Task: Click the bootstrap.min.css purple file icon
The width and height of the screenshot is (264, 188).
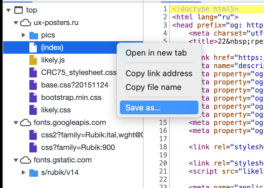Action: [x=33, y=97]
